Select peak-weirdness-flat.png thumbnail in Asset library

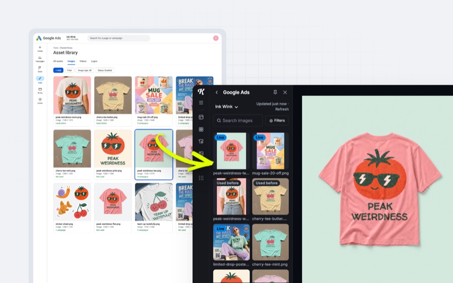tap(113, 202)
